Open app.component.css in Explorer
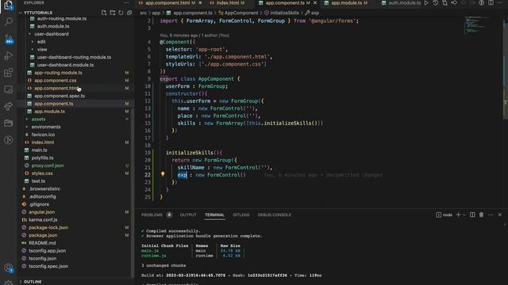The height and width of the screenshot is (285, 508). [56, 81]
